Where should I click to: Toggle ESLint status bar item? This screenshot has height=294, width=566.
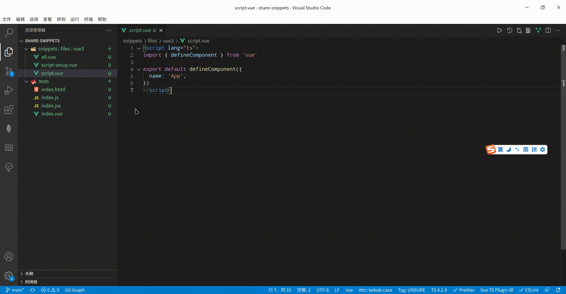[529, 290]
